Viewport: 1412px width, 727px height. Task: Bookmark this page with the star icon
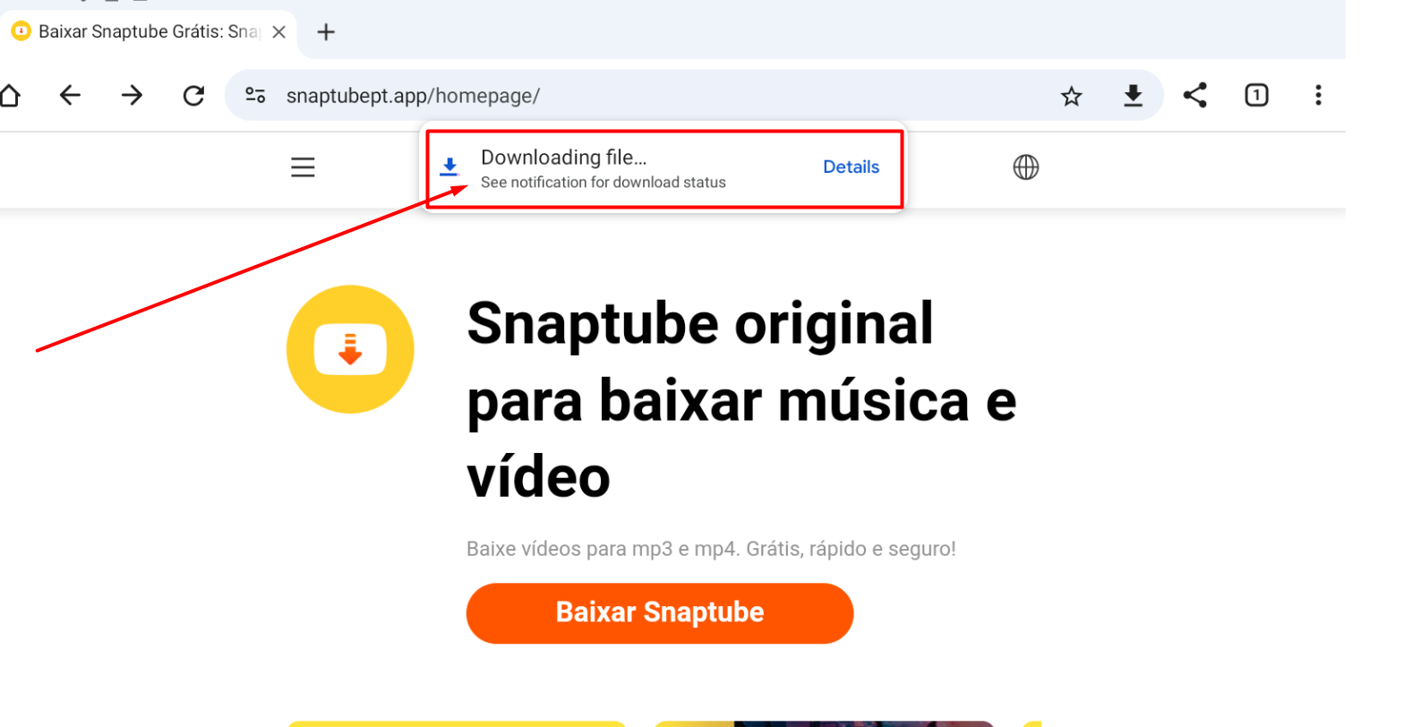pos(1071,96)
